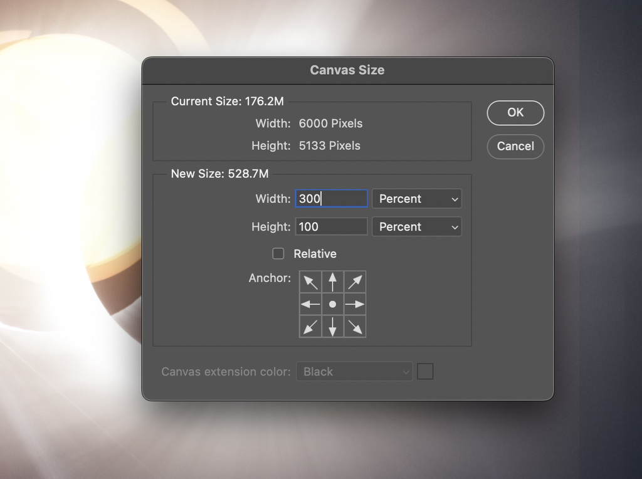Viewport: 642px width, 479px height.
Task: Click the center anchor point dot
Action: point(332,304)
